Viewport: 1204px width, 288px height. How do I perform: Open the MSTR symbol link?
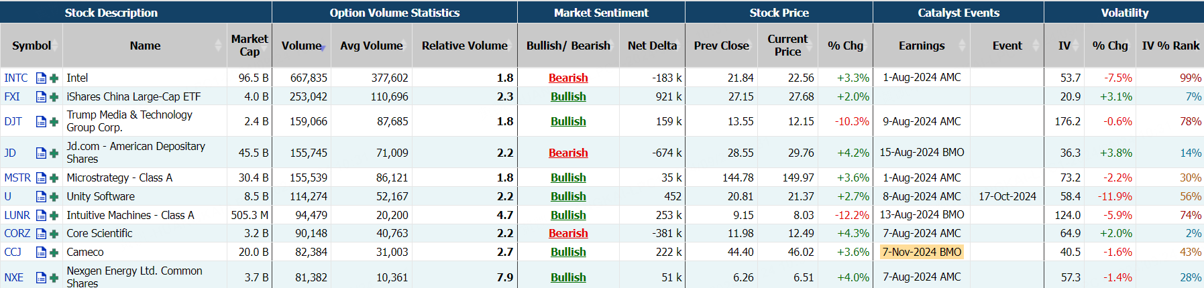coord(17,178)
